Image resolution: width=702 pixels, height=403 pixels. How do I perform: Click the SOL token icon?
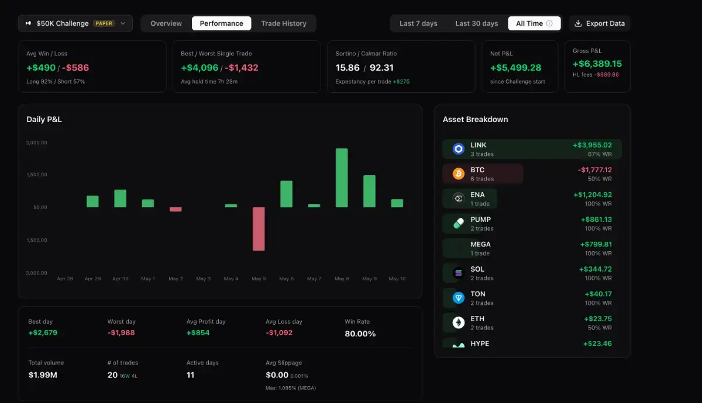459,273
